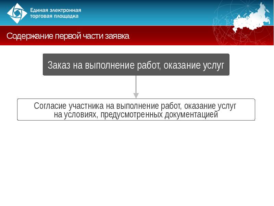The image size is (274, 206).
Task: Click the empty part of the red title band
Action: (178, 36)
